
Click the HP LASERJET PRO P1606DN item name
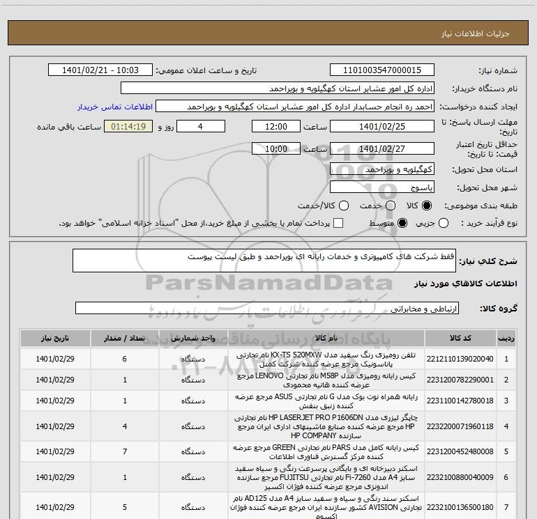(x=326, y=426)
